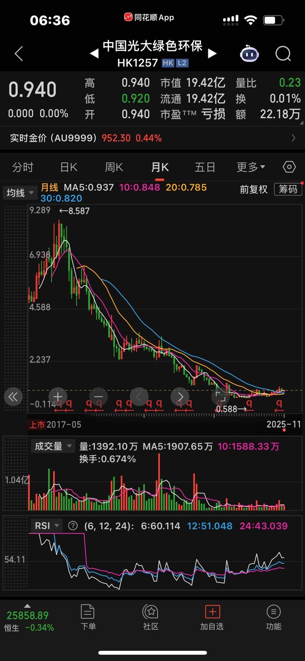Tap 换手:0.674% label
The image size is (305, 661).
point(108,459)
